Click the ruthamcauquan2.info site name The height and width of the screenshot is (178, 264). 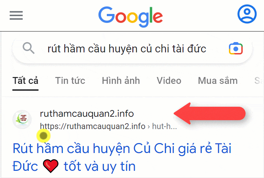tap(87, 114)
